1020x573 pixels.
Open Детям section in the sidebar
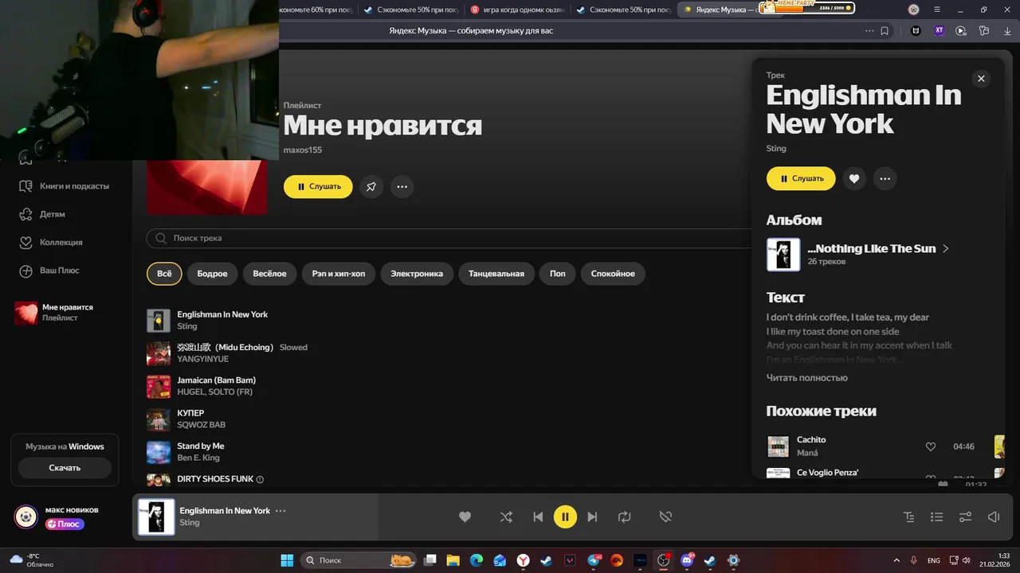[x=42, y=214]
